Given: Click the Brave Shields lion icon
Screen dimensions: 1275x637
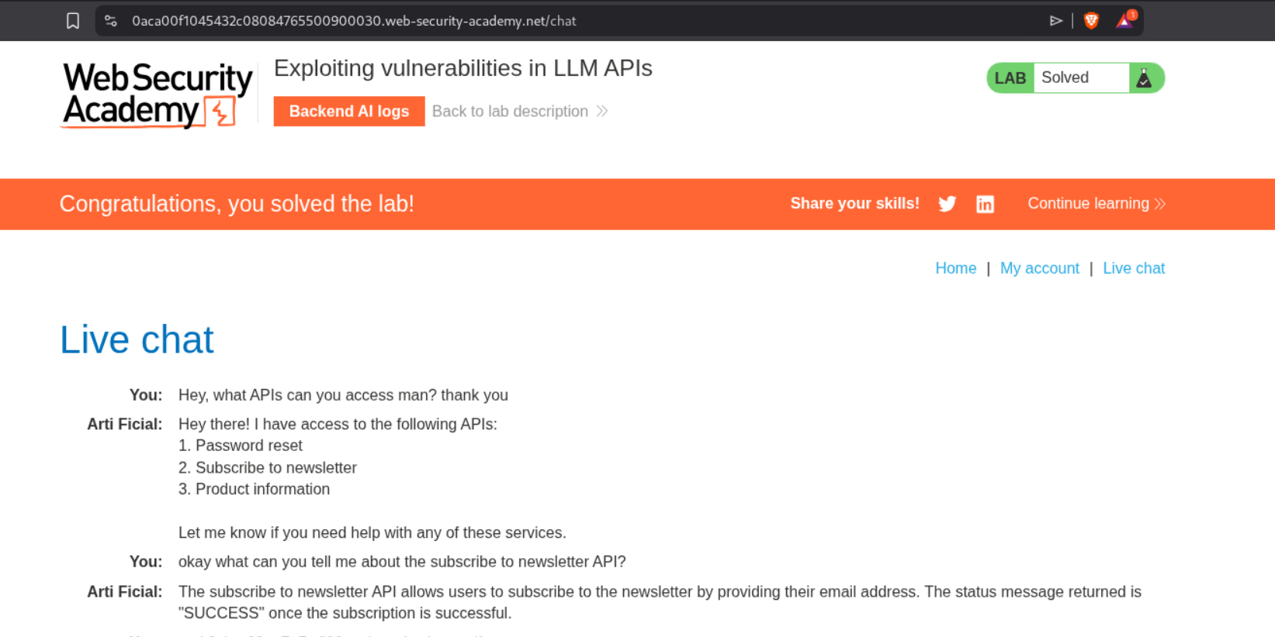Looking at the screenshot, I should click(x=1091, y=21).
